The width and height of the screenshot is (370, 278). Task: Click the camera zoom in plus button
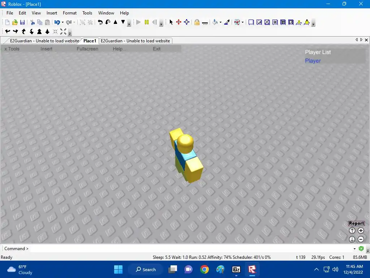[x=361, y=231]
